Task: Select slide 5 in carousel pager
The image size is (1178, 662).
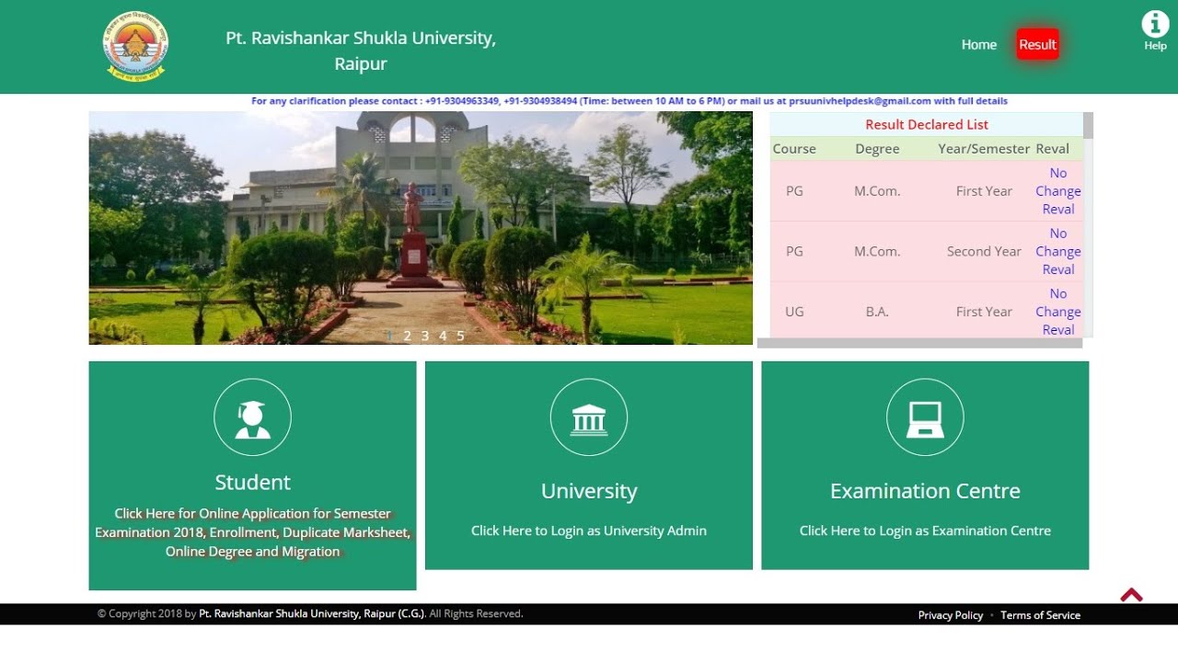Action: pos(460,336)
